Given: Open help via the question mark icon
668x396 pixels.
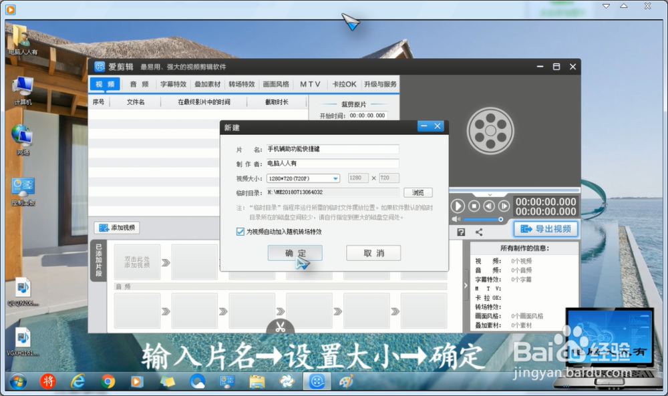Looking at the screenshot, I should coord(461,232).
